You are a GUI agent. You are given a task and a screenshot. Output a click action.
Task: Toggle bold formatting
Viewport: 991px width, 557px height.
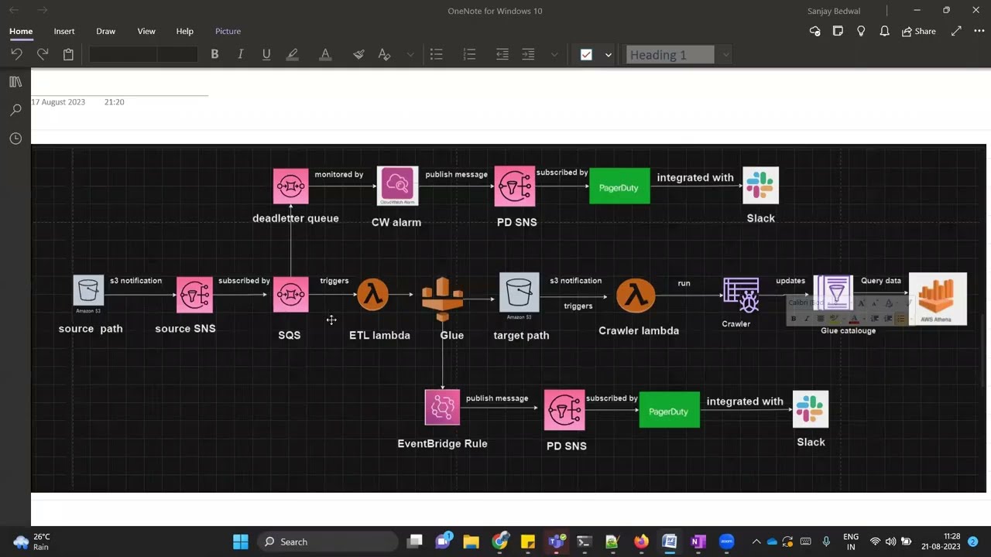click(214, 54)
